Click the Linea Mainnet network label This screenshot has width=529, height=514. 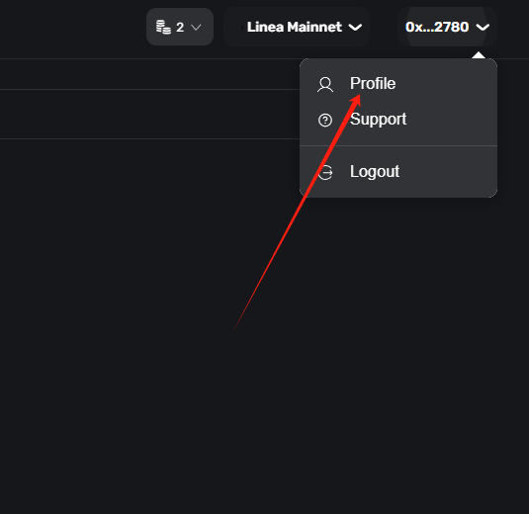[295, 27]
